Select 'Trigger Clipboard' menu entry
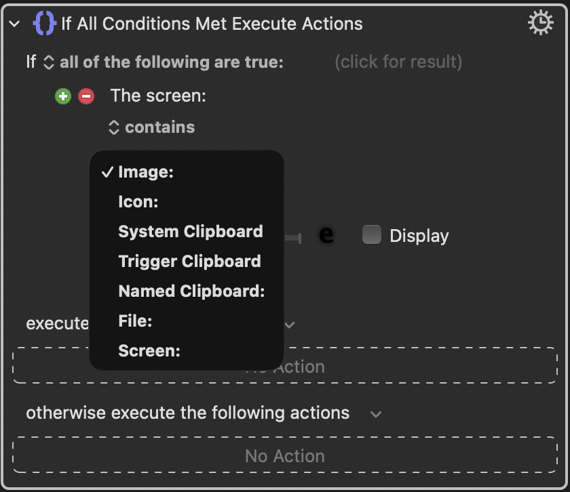The height and width of the screenshot is (492, 570). click(189, 262)
